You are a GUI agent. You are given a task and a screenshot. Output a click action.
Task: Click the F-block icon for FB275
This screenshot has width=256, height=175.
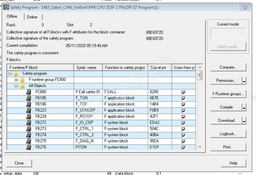click(29, 141)
